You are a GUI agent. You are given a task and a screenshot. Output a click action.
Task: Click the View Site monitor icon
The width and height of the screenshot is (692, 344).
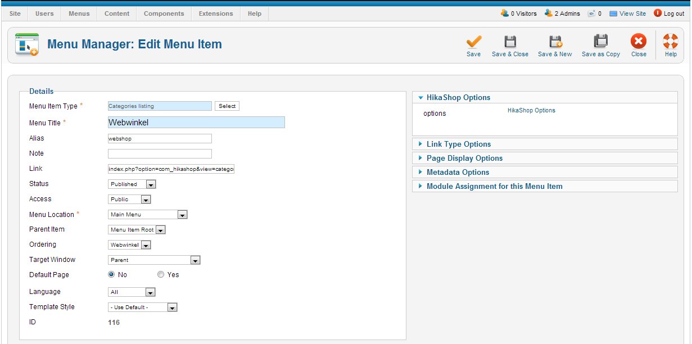[x=613, y=13]
